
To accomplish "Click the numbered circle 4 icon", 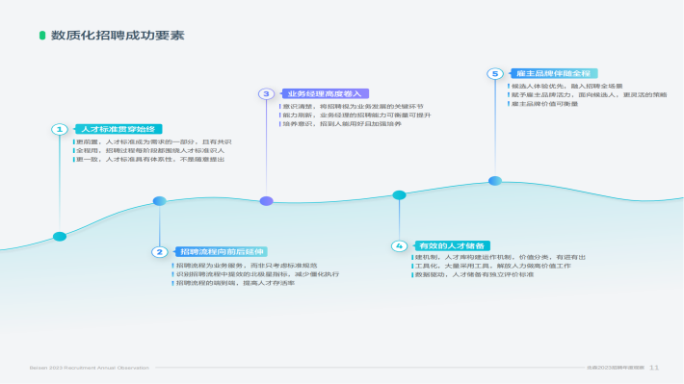I will (399, 245).
